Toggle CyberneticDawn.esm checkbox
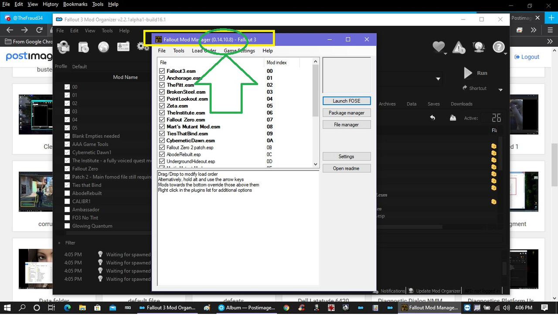This screenshot has width=558, height=327. click(162, 140)
